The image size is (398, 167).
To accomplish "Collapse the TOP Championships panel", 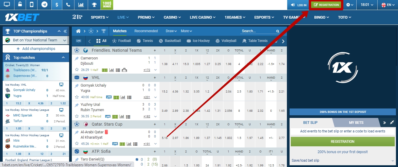I will (x=59, y=31).
